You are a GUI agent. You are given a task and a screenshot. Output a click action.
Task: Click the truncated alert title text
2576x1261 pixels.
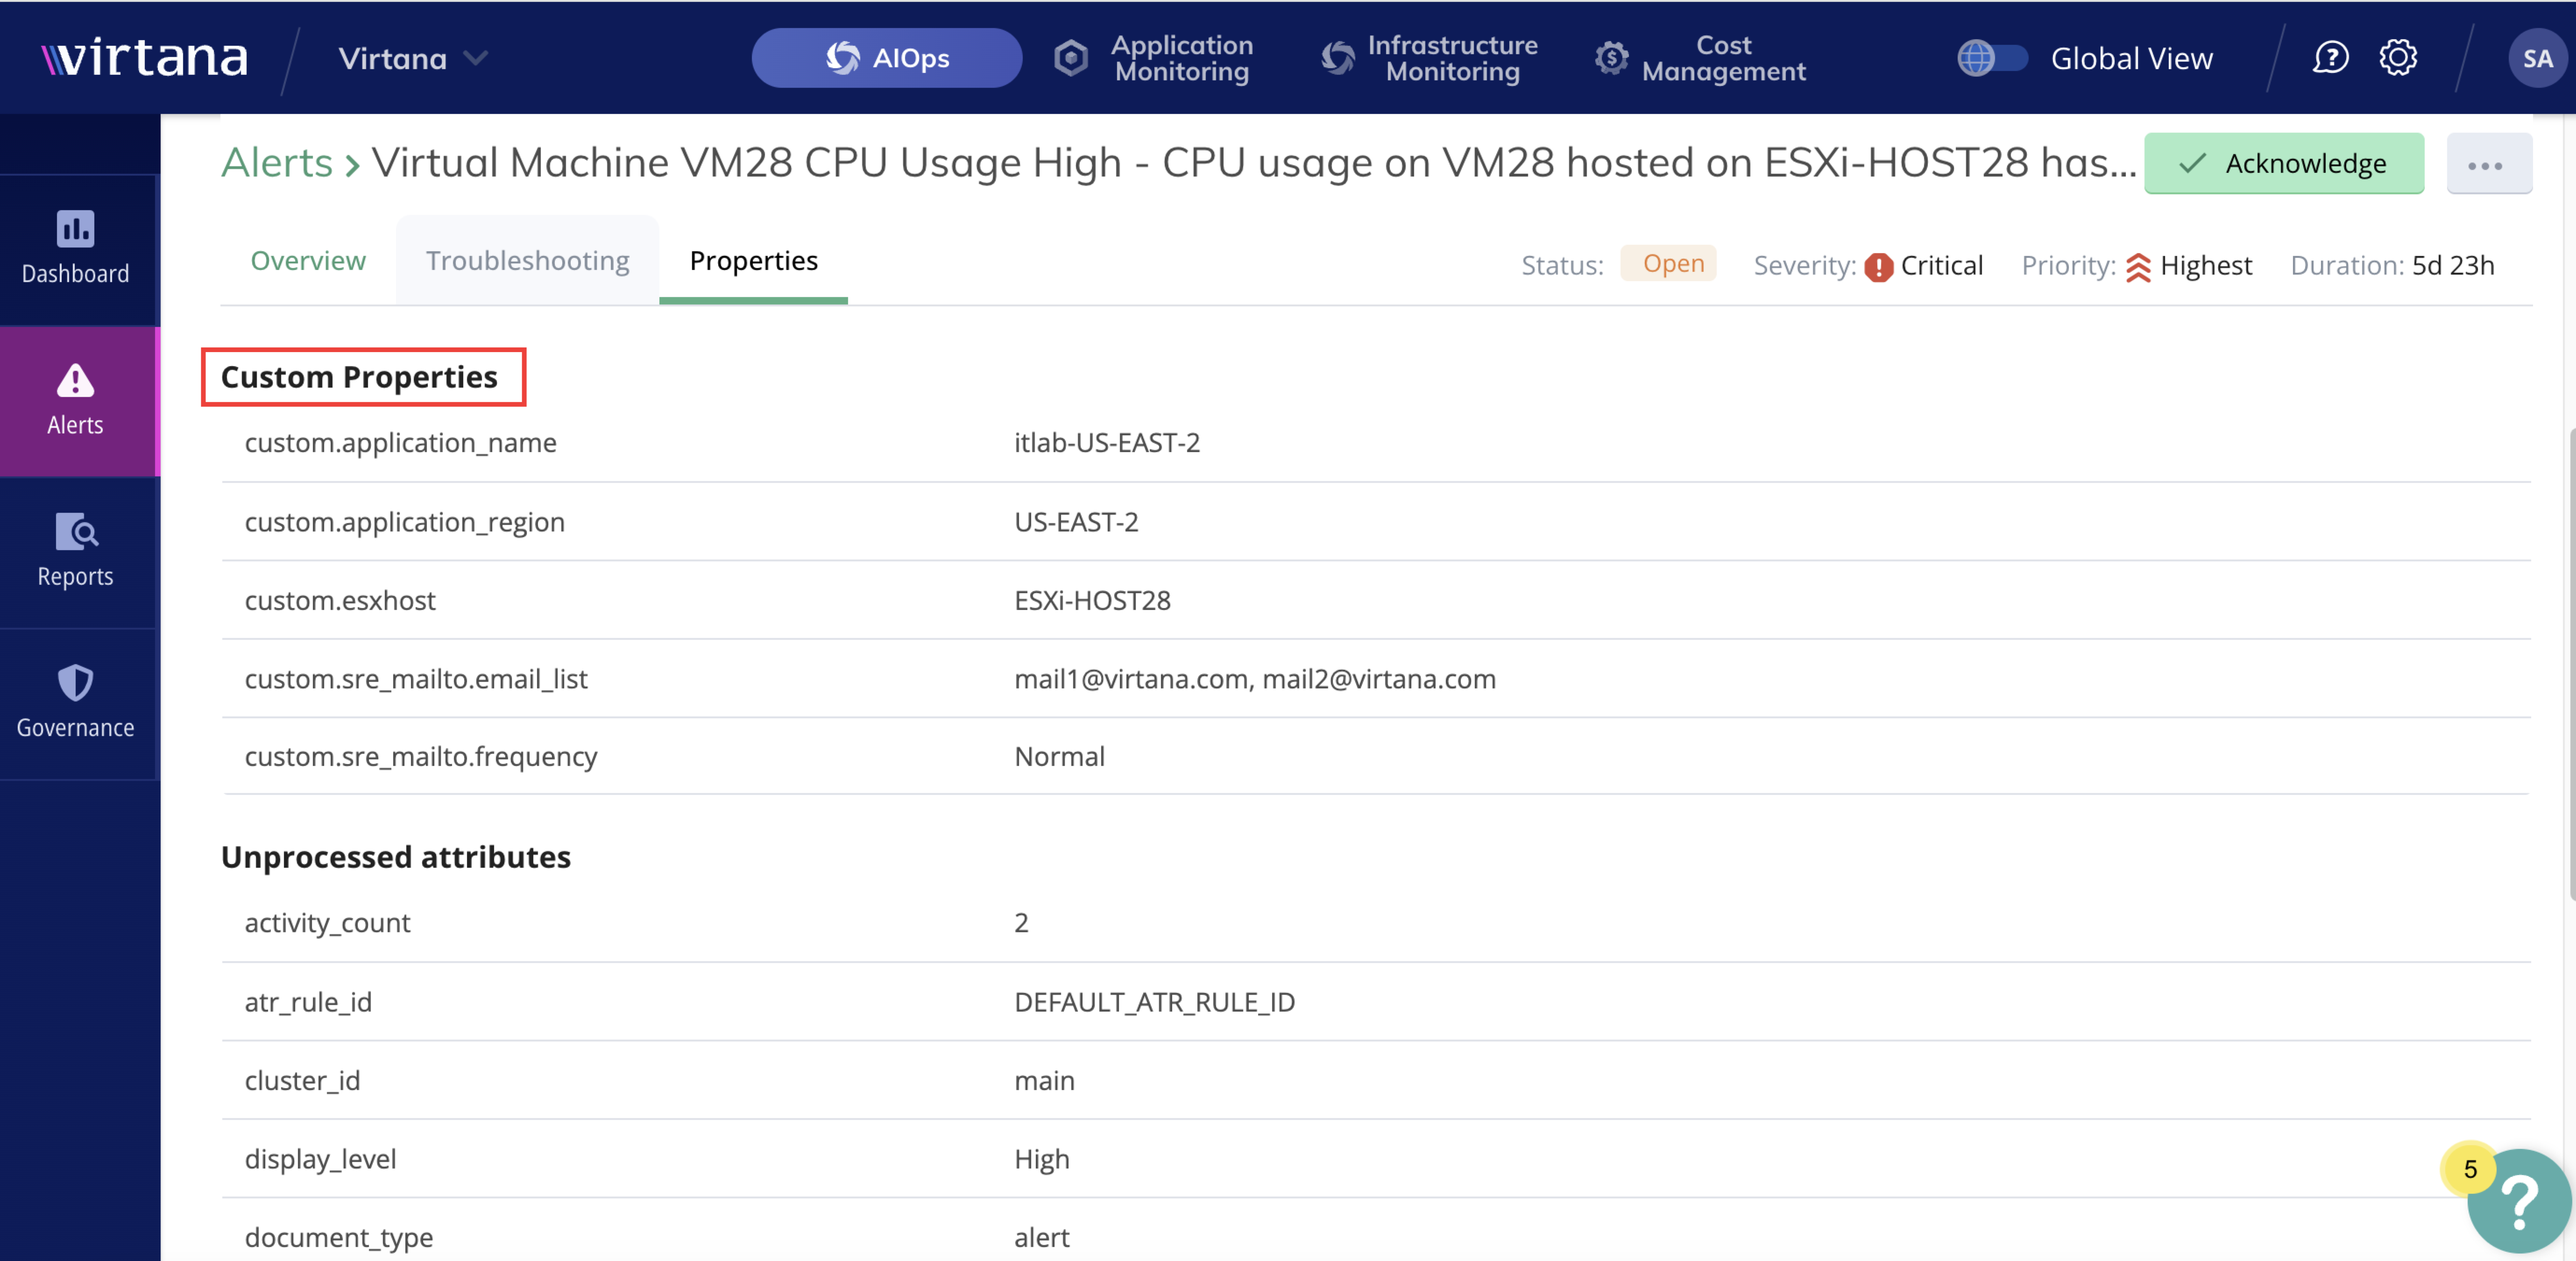1254,162
